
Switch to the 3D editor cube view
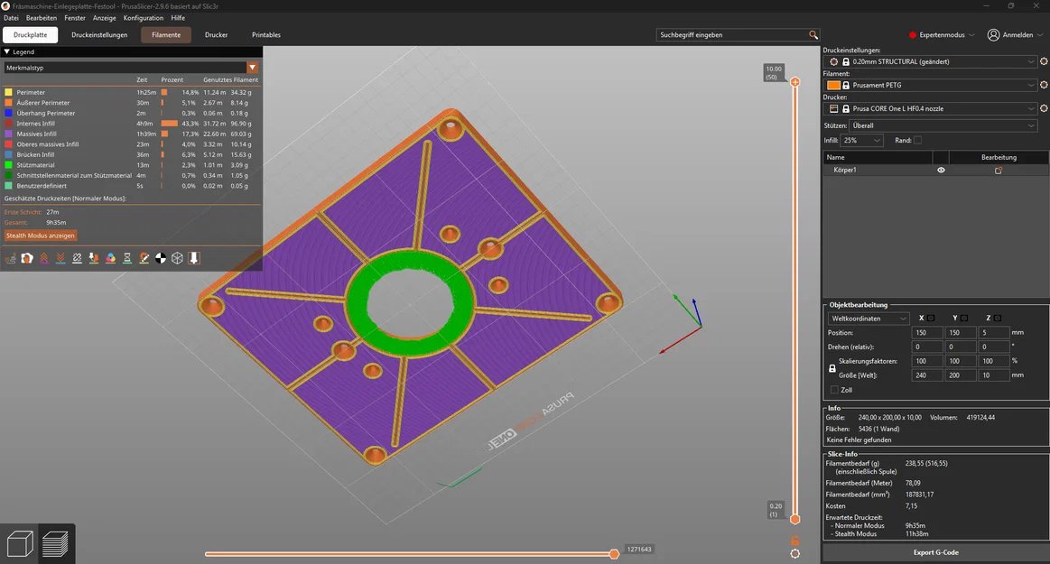20,543
